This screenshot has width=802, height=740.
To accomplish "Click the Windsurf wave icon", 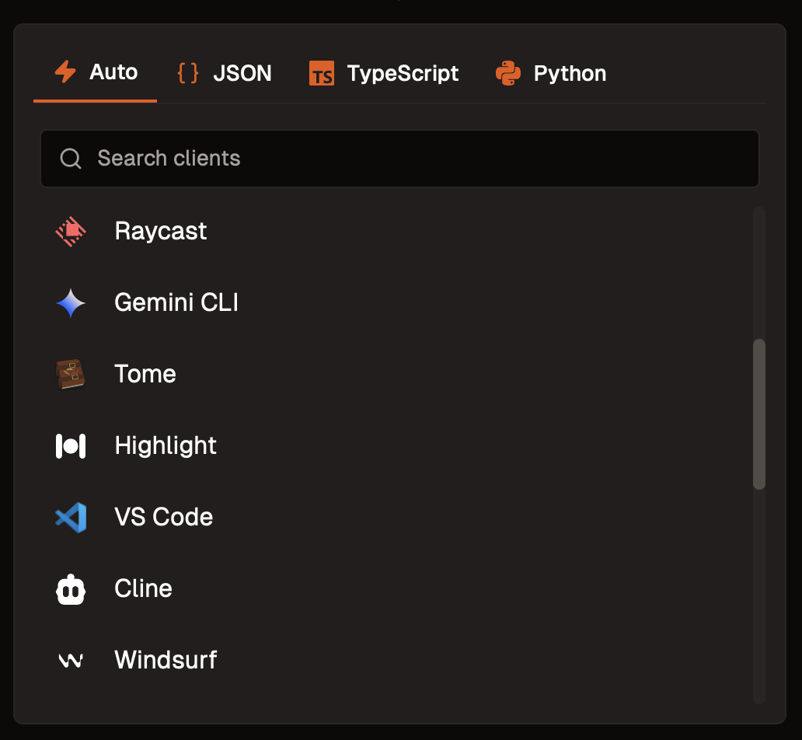I will coord(71,660).
